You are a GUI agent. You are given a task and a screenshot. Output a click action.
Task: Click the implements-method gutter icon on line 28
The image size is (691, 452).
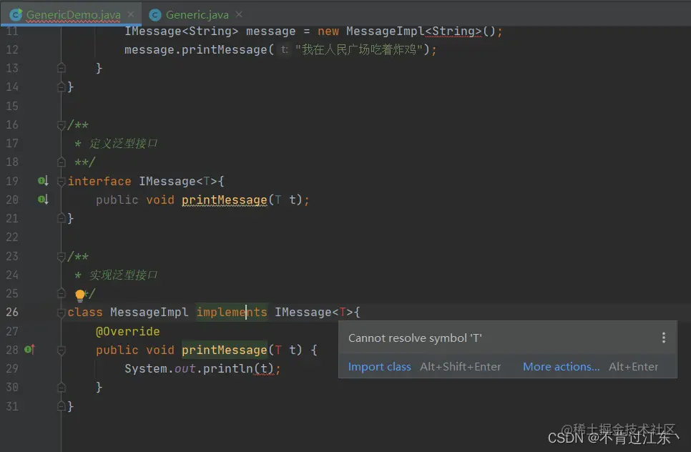29,349
